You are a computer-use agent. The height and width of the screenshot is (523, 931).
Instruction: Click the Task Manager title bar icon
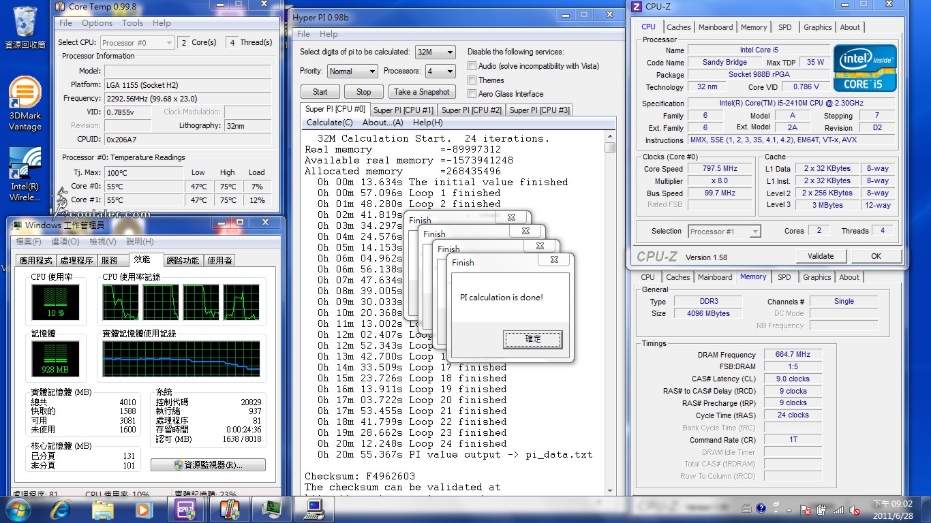[16, 225]
